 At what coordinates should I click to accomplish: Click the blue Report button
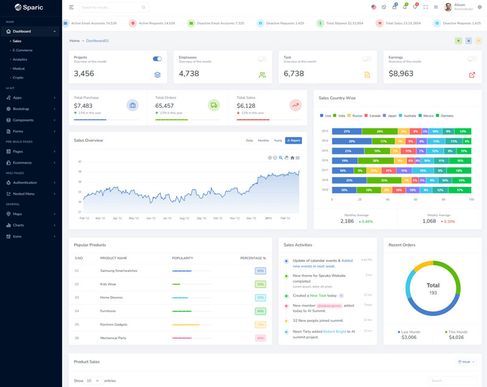293,141
